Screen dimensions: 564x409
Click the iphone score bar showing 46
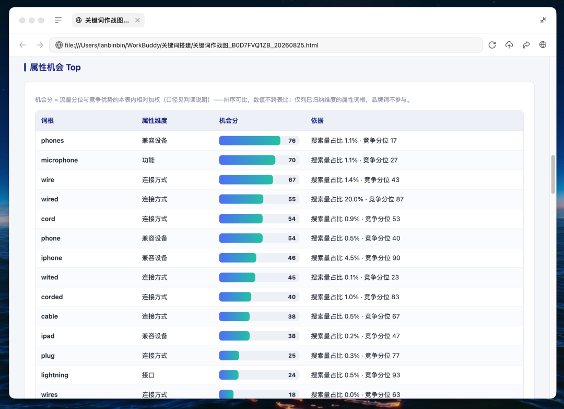click(259, 258)
